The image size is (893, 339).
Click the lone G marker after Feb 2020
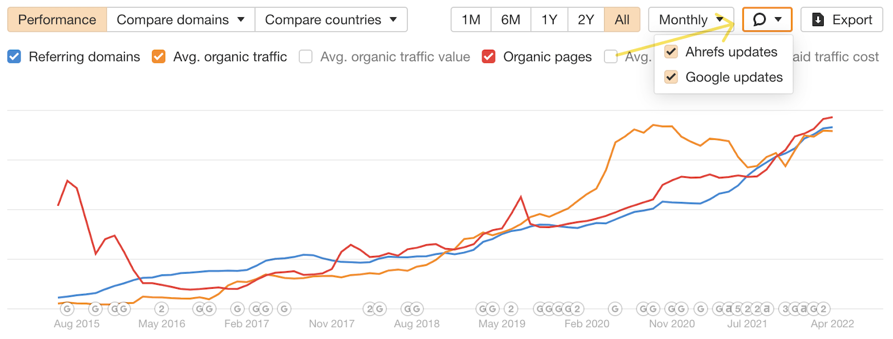coord(615,309)
